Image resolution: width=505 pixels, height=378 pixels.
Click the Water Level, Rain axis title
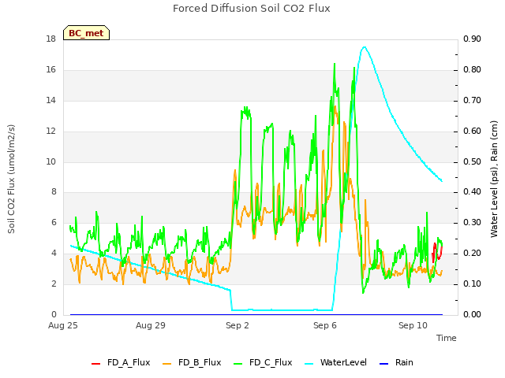494,179
